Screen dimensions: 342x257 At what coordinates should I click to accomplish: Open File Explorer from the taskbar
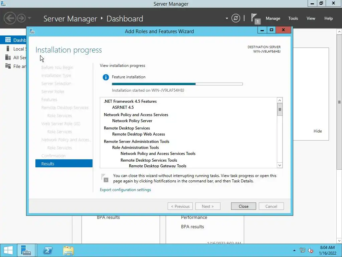click(68, 250)
